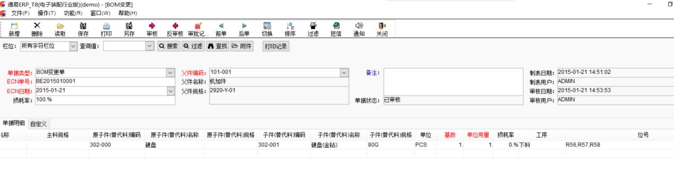Click the 反审核 (Un-approve) toolbar icon
This screenshot has height=194, width=674.
coord(175,29)
